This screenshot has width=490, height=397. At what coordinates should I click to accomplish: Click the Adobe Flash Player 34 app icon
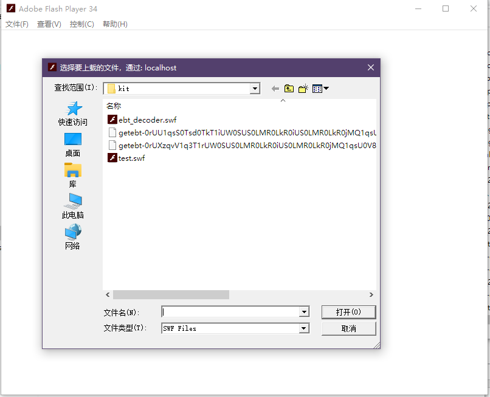pyautogui.click(x=11, y=8)
